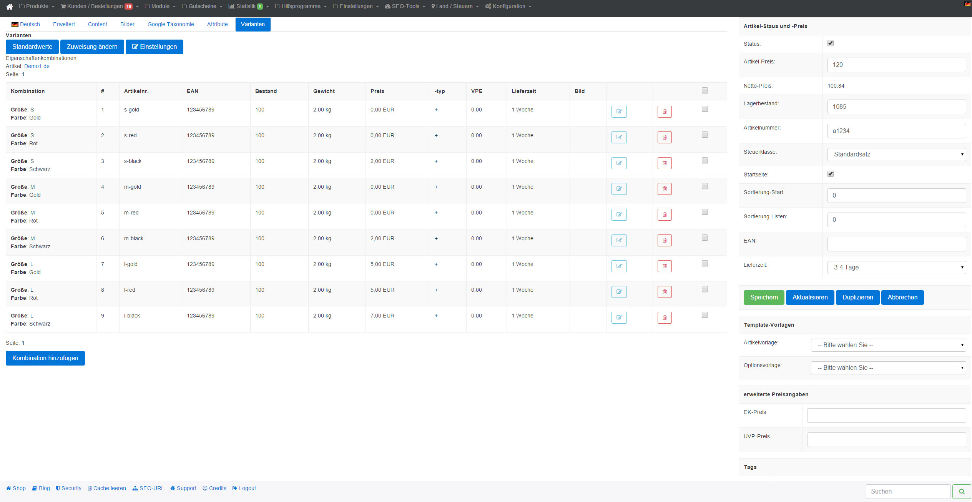The width and height of the screenshot is (972, 502).
Task: Uncheck the Status checkbox
Action: (831, 43)
